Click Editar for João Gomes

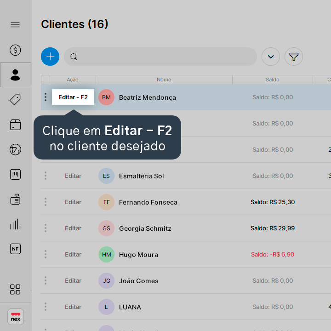click(x=73, y=280)
